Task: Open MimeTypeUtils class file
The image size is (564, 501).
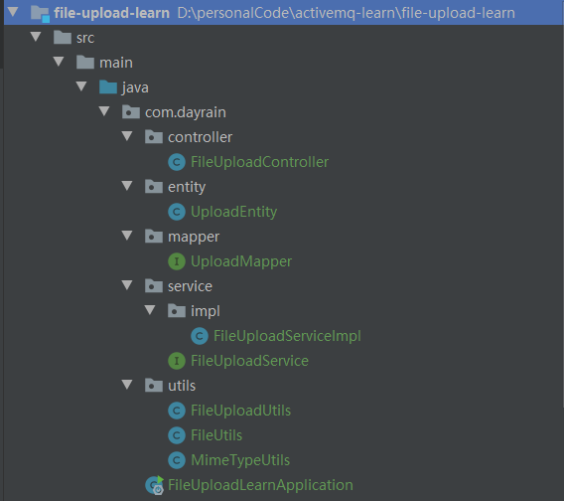Action: tap(240, 460)
